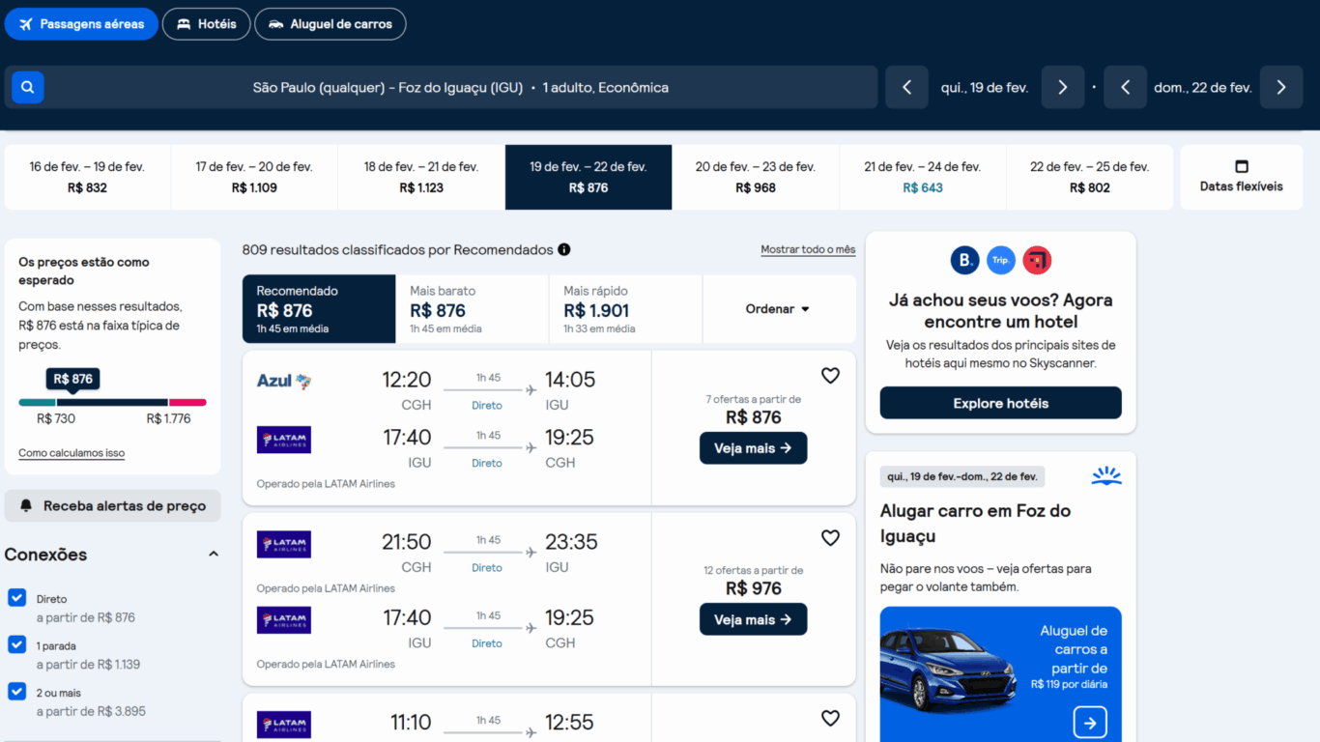This screenshot has width=1320, height=742.
Task: Click the Explore hotéis button
Action: click(x=1000, y=402)
